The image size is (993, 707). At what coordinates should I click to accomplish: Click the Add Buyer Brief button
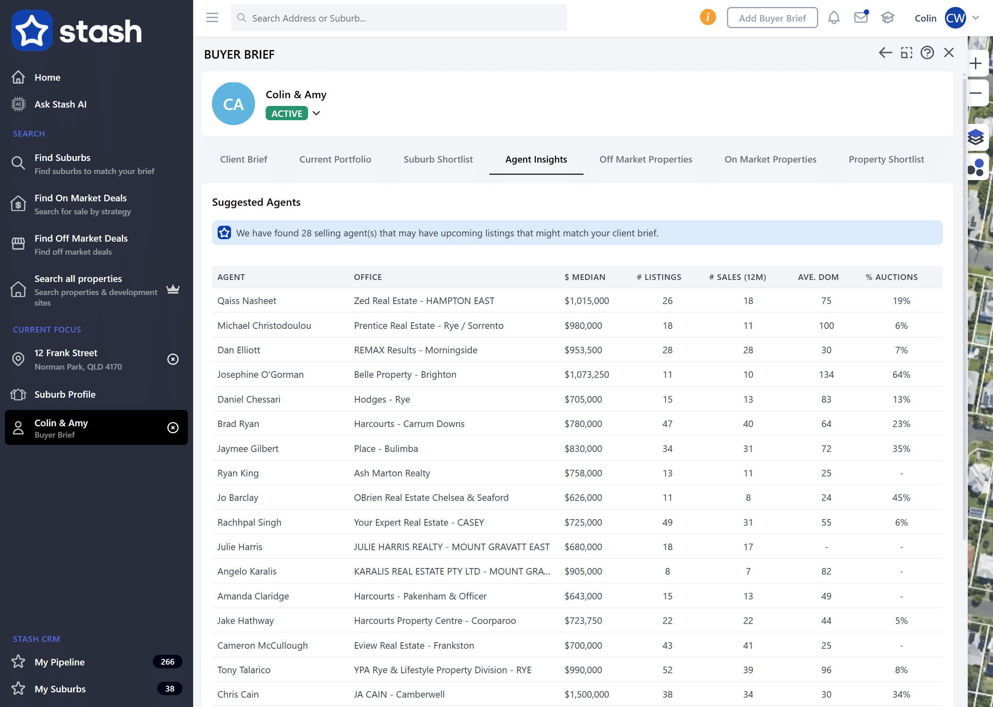pyautogui.click(x=772, y=18)
